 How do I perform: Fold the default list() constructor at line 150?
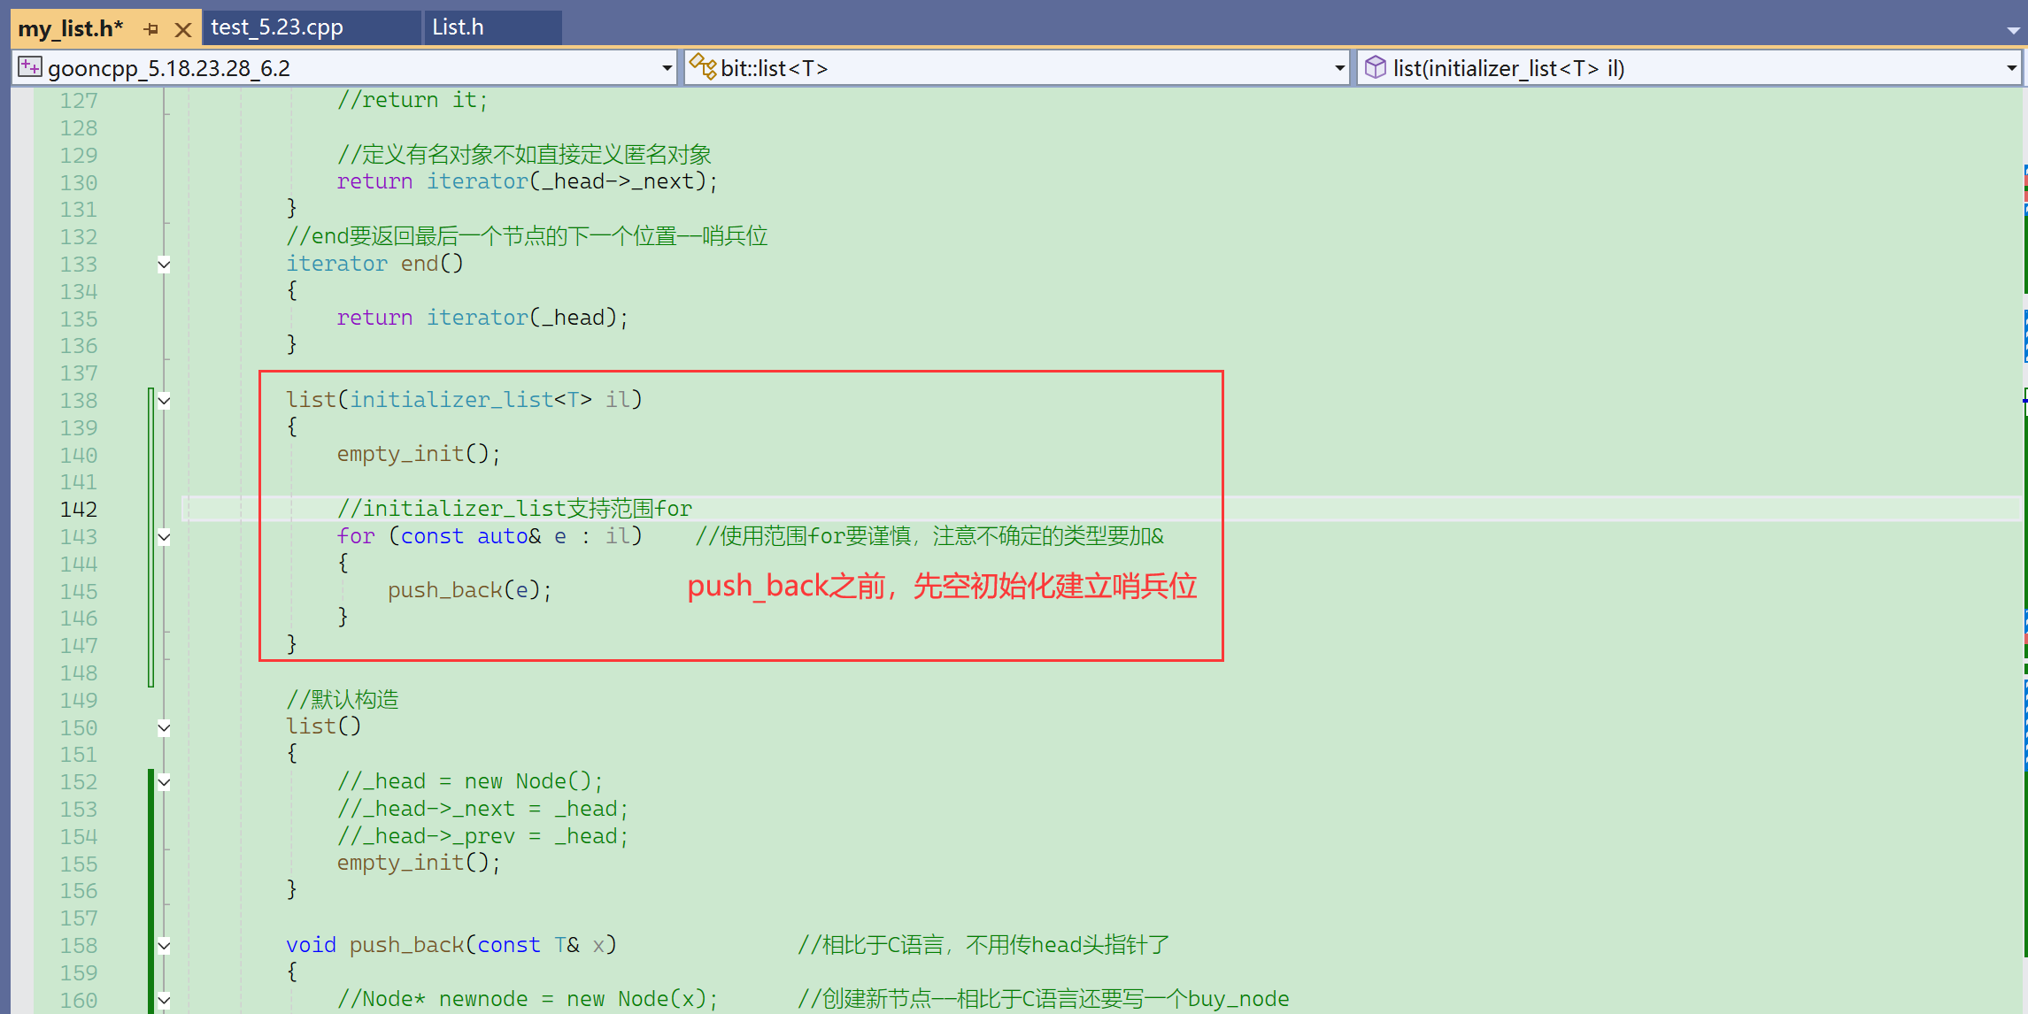(x=164, y=727)
